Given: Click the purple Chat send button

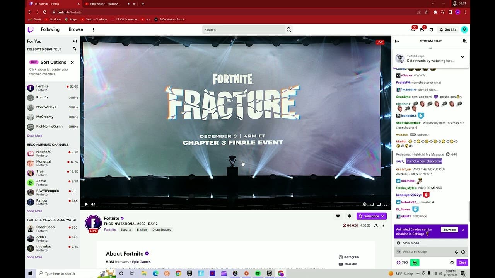Looking at the screenshot, I should (462, 263).
